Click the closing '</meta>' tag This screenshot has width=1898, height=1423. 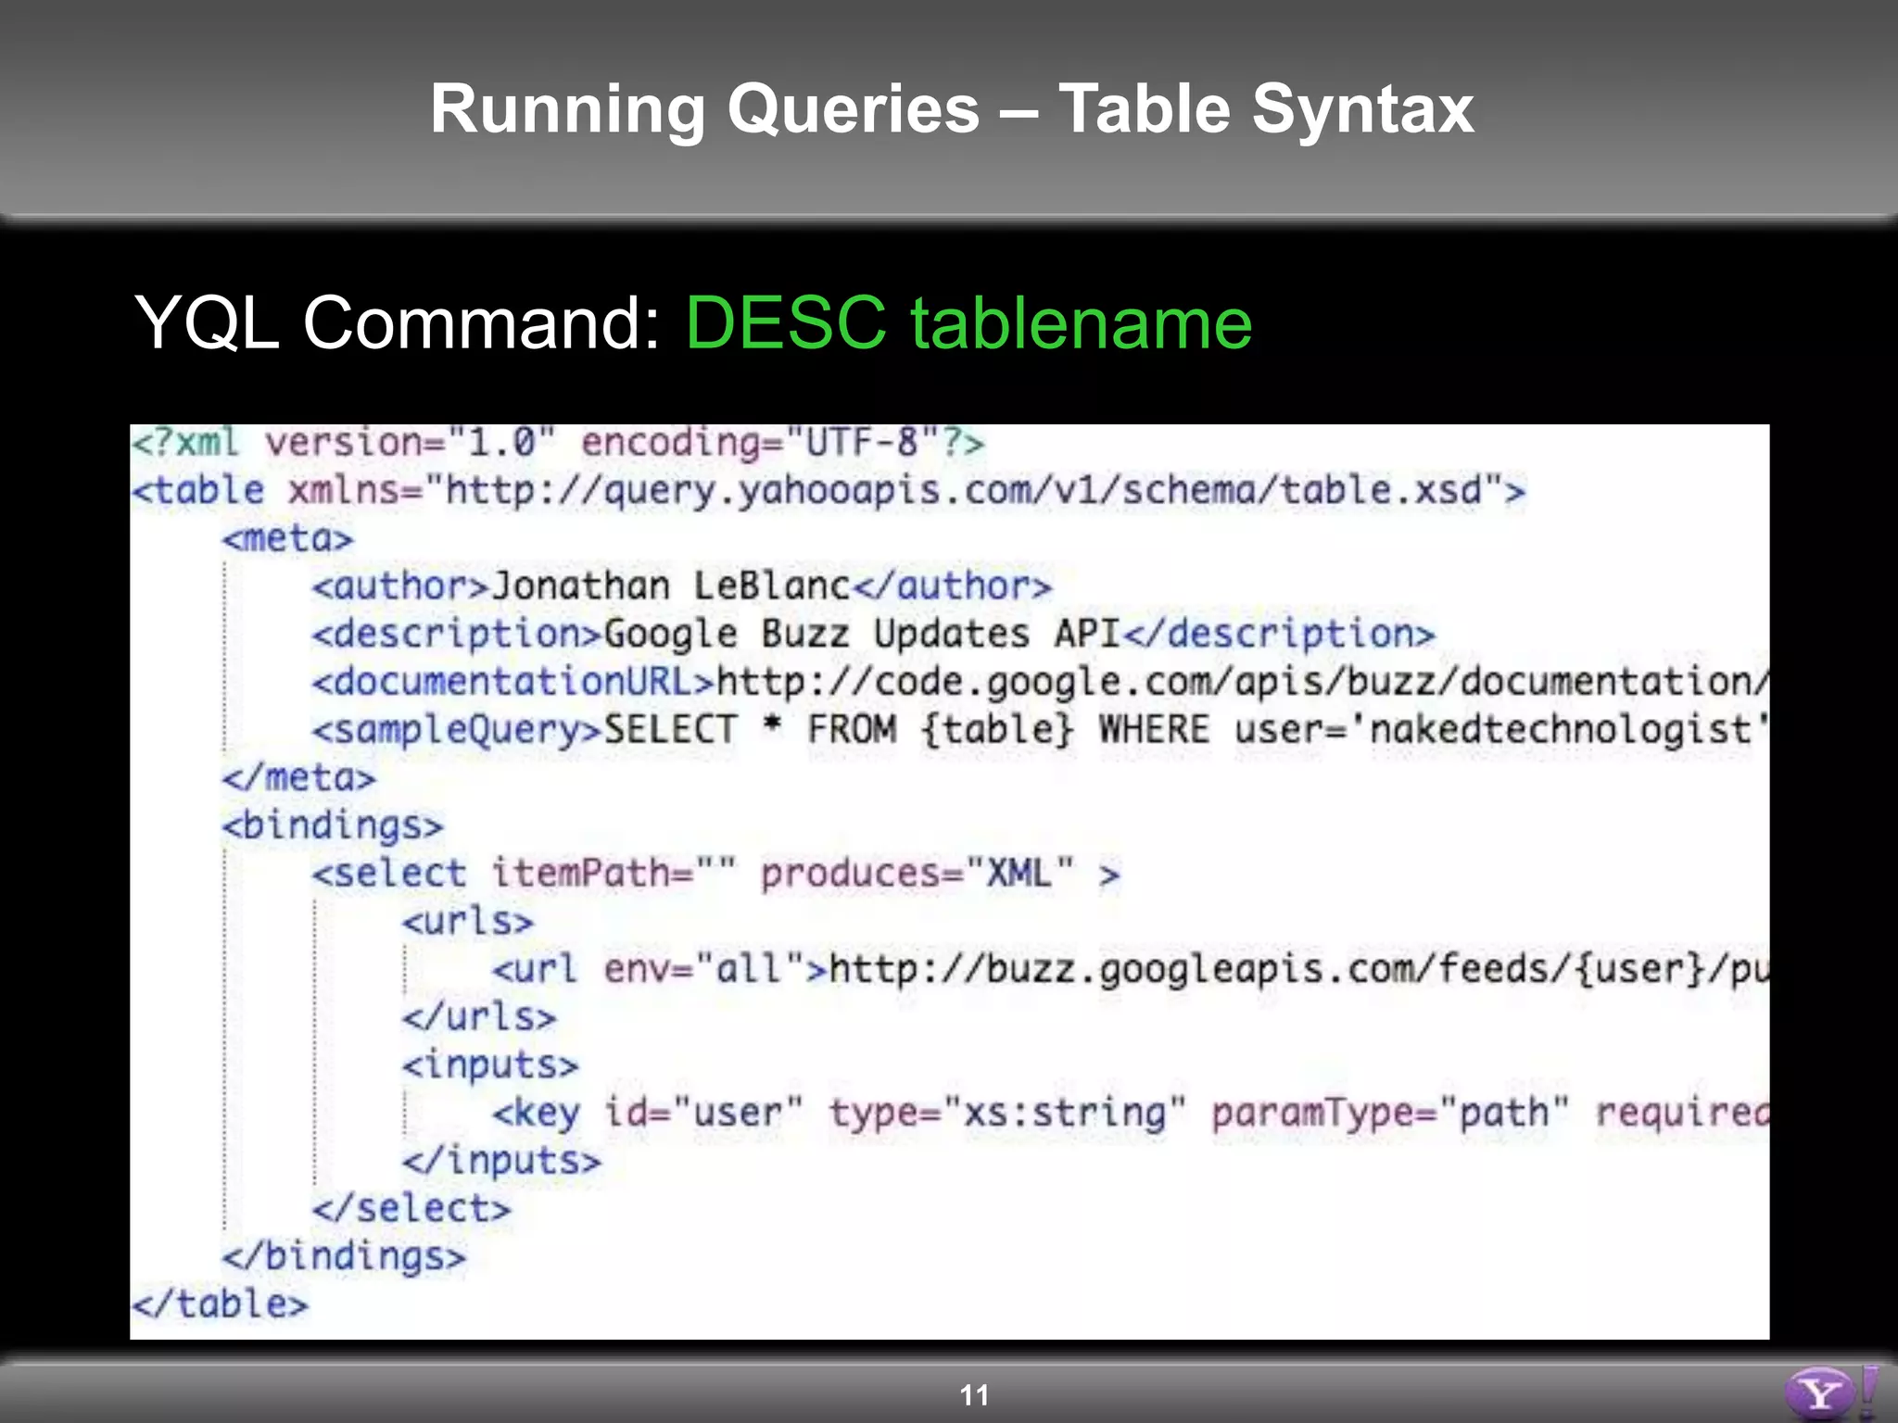coord(298,778)
